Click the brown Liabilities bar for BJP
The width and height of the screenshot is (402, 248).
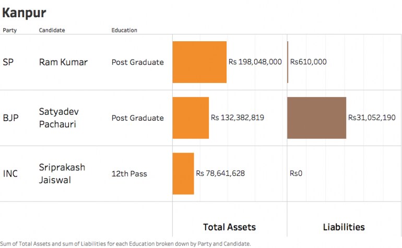(x=316, y=118)
